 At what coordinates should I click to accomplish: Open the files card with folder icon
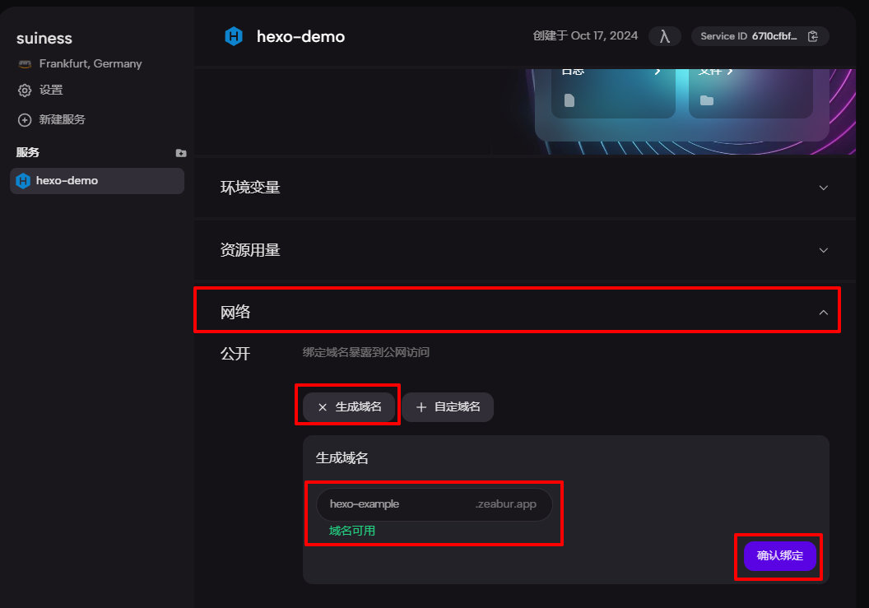750,93
